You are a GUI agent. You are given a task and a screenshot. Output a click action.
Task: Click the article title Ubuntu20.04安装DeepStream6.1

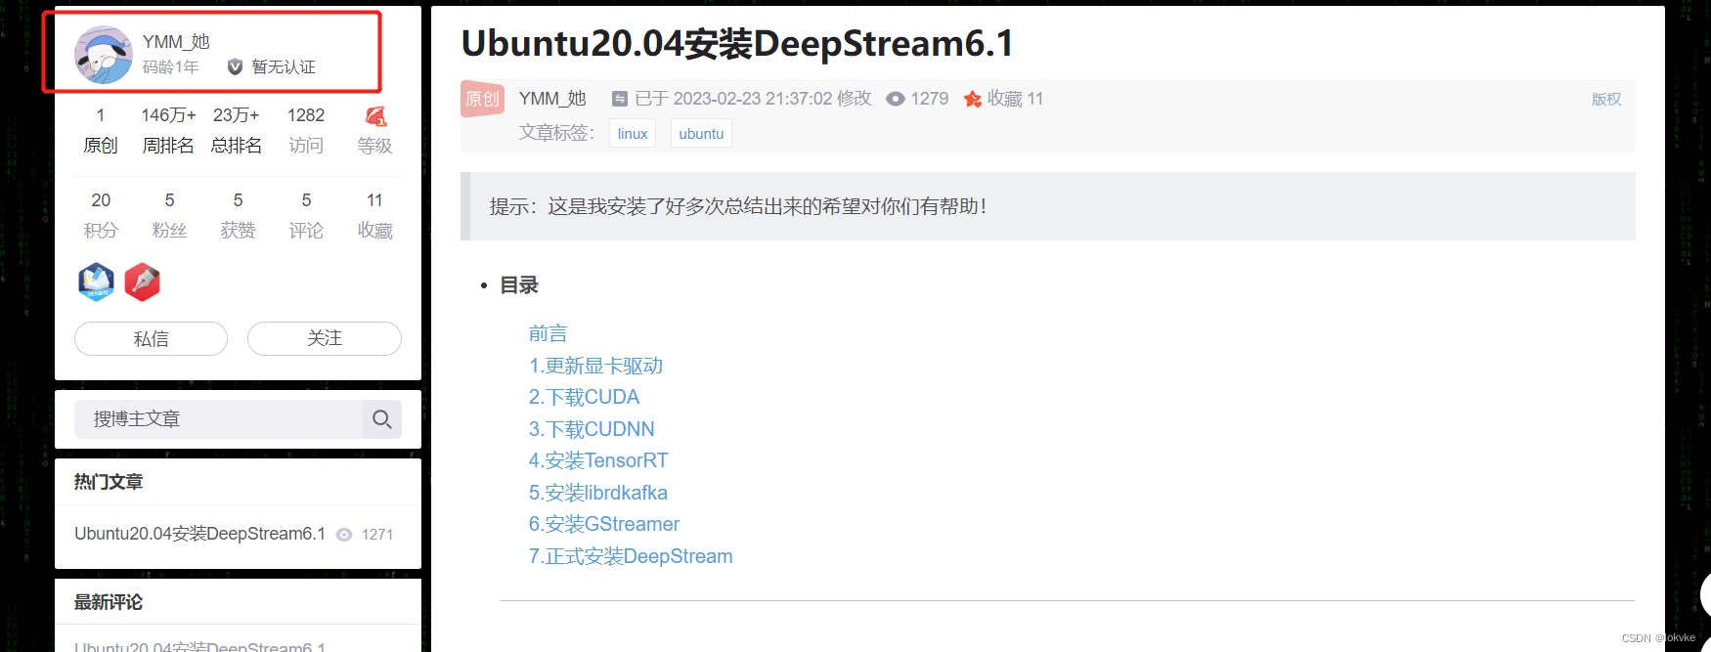point(737,43)
